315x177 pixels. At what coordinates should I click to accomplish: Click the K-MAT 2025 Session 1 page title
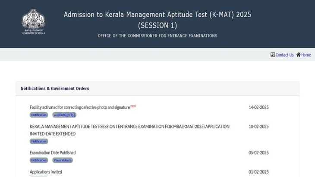157,20
